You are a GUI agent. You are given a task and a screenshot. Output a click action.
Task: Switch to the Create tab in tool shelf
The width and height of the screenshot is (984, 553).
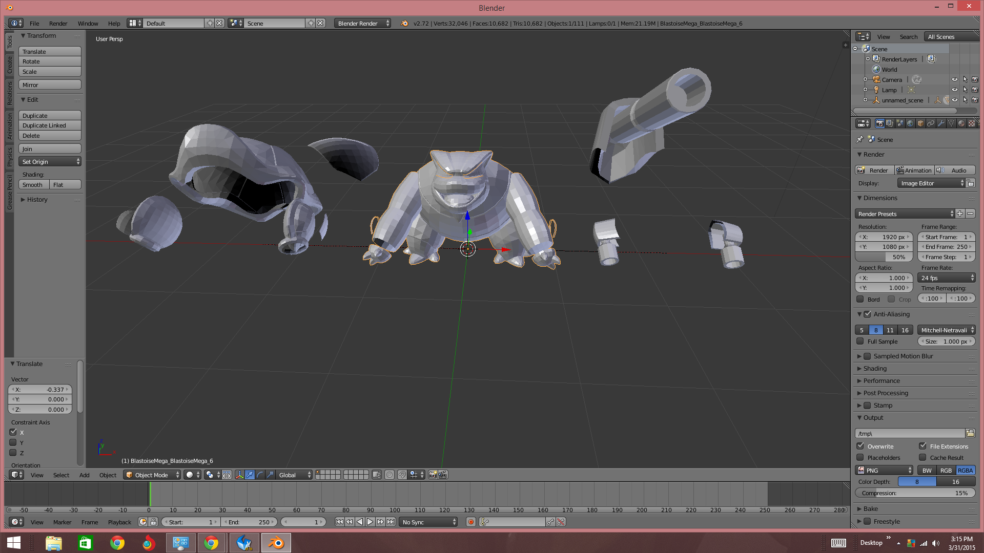10,65
